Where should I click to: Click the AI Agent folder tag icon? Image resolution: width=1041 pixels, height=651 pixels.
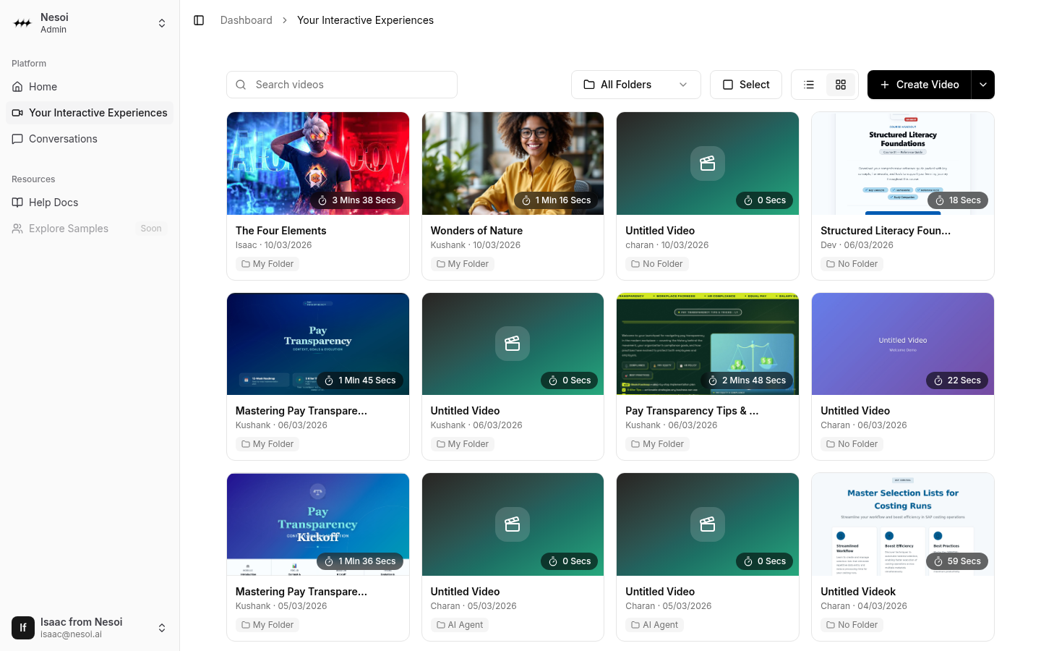coord(441,625)
